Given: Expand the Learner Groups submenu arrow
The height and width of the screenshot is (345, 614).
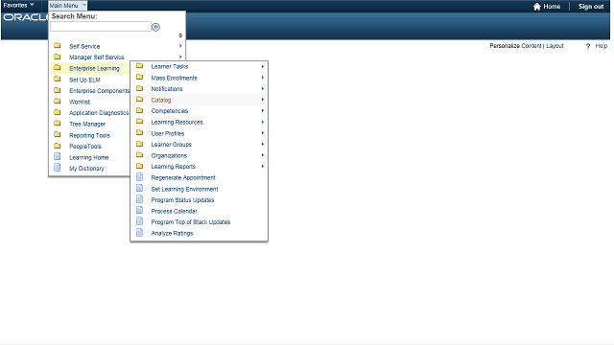Looking at the screenshot, I should coord(263,145).
